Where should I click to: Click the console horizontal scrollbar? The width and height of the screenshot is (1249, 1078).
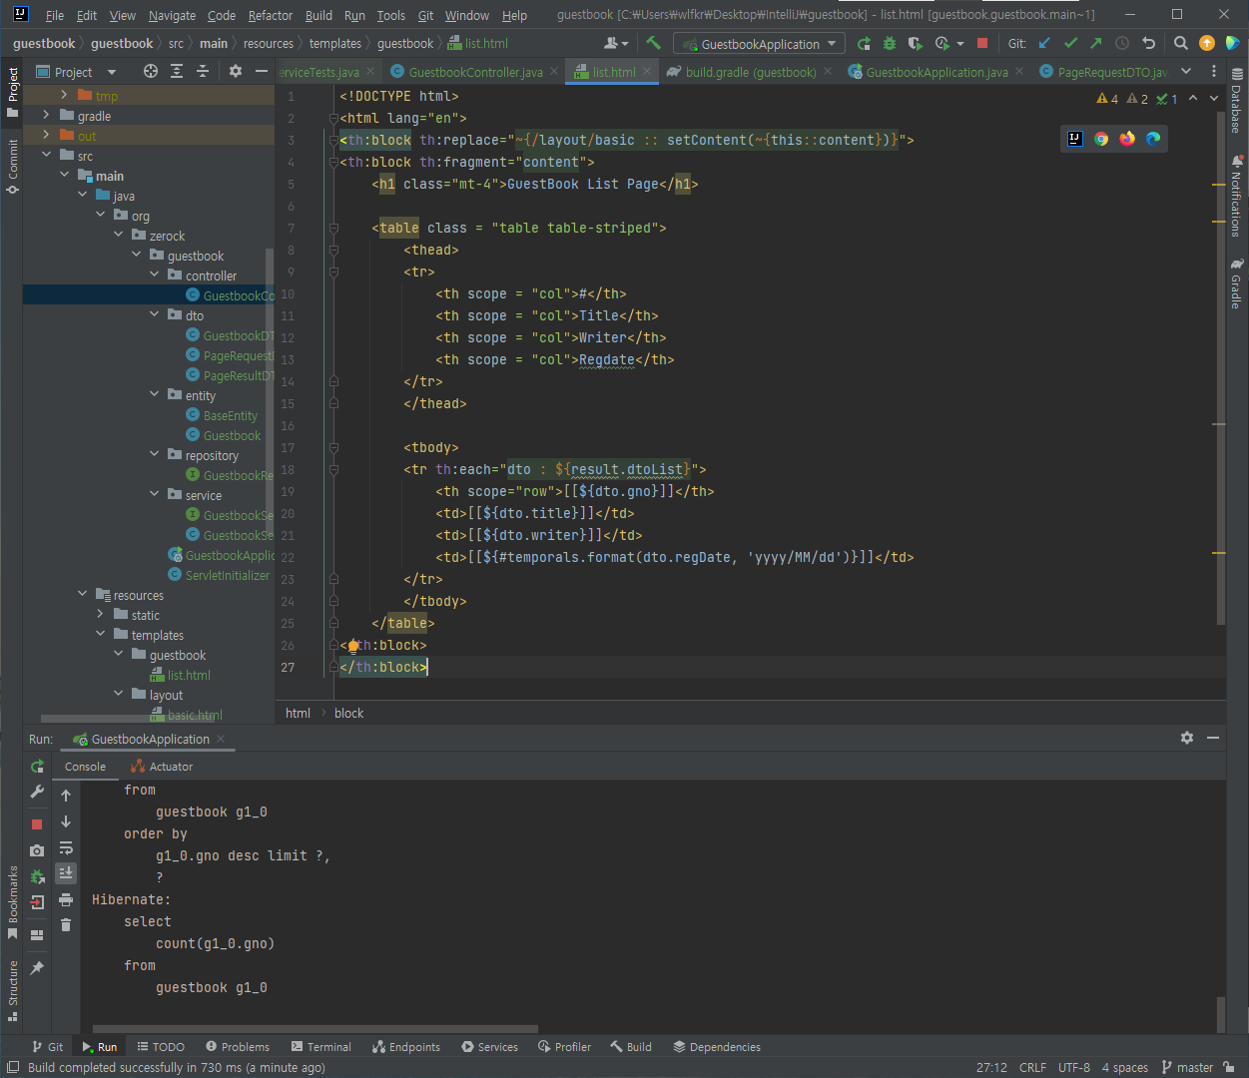315,1028
